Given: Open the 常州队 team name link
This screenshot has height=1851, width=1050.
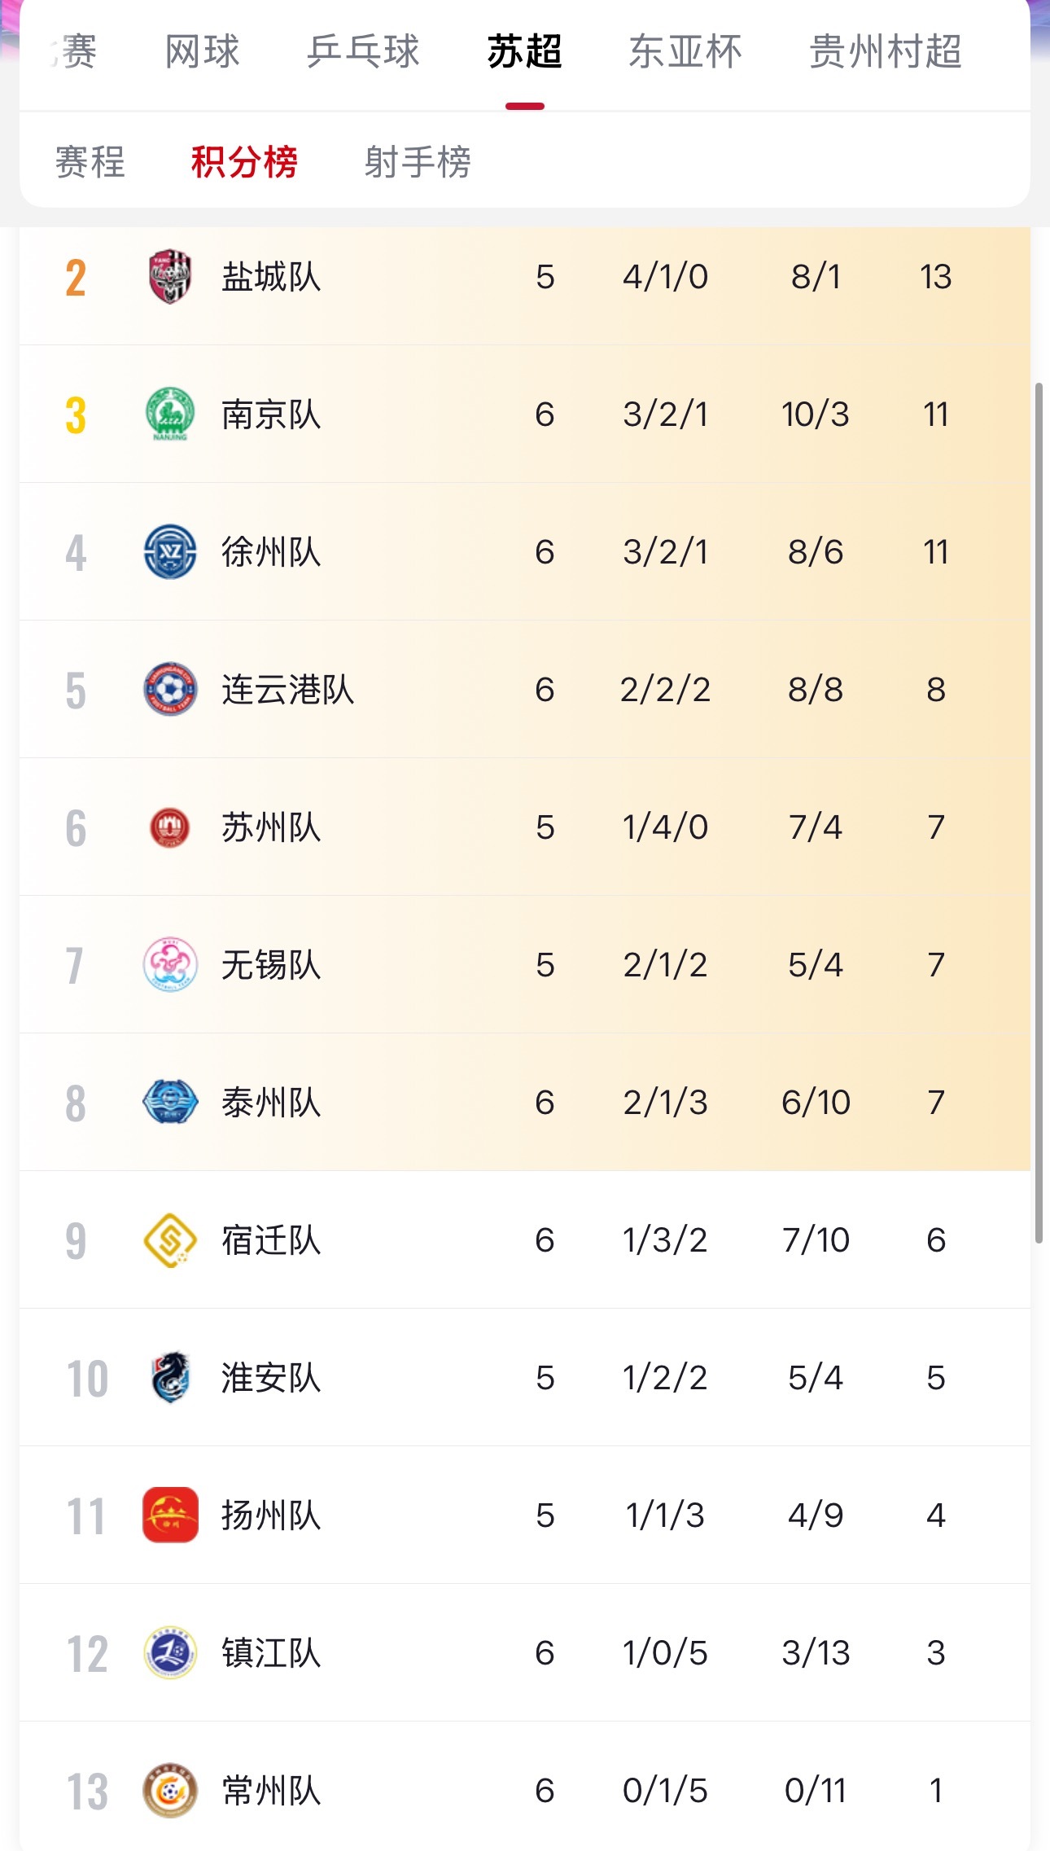Looking at the screenshot, I should coord(271,1791).
